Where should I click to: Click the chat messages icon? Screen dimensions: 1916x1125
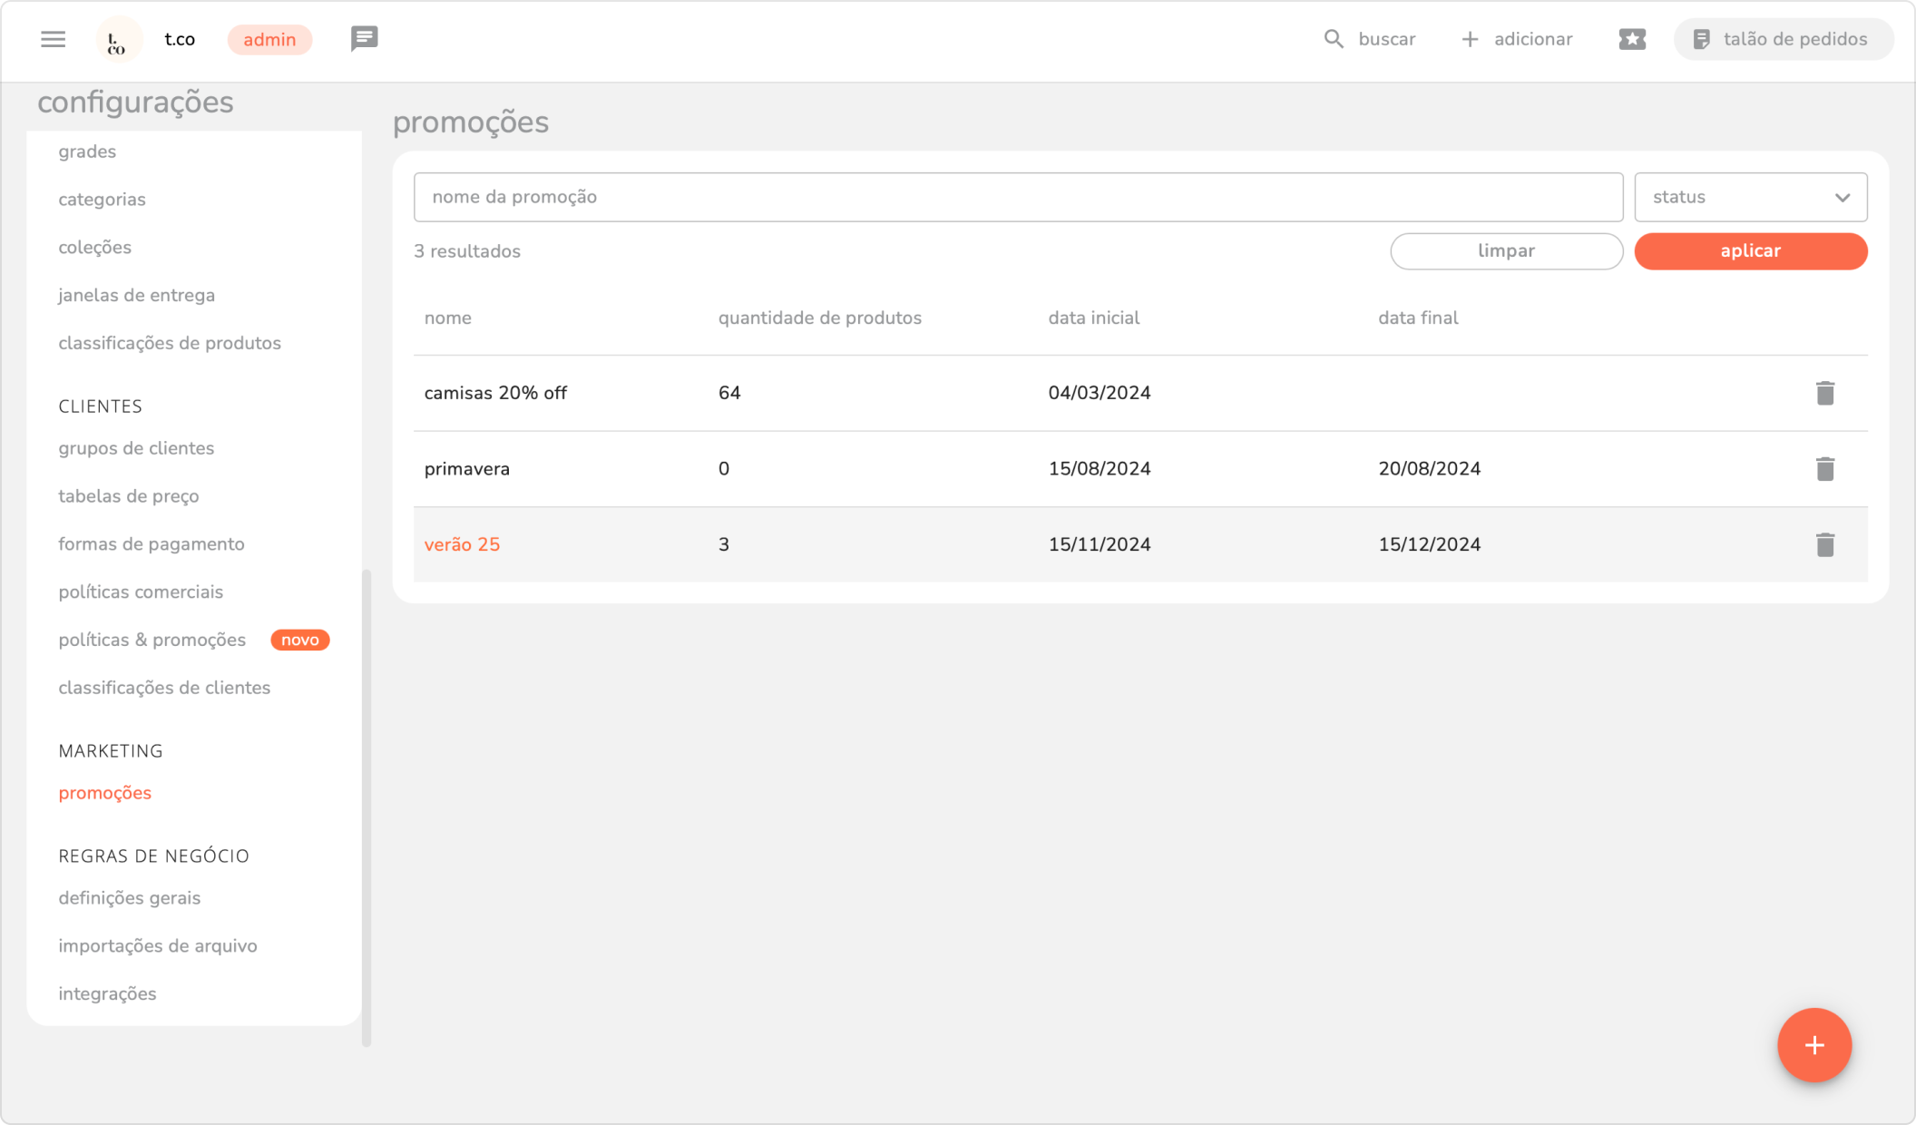point(364,39)
